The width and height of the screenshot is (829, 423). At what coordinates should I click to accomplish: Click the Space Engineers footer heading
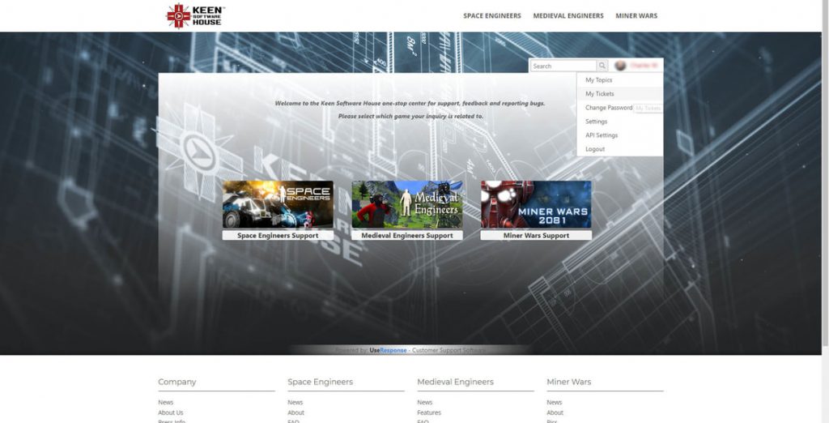(x=320, y=382)
